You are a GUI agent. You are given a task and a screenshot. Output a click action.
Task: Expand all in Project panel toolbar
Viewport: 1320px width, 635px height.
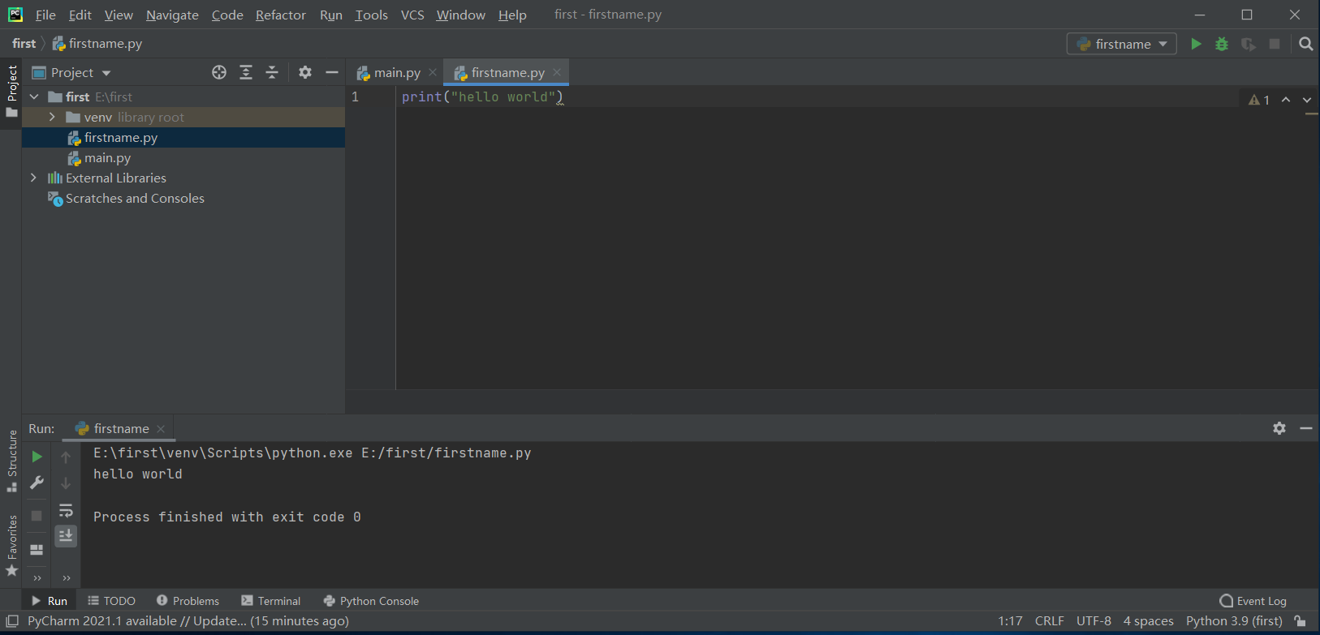[x=246, y=72]
